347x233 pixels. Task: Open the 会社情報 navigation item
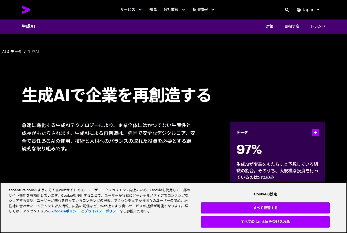point(171,9)
